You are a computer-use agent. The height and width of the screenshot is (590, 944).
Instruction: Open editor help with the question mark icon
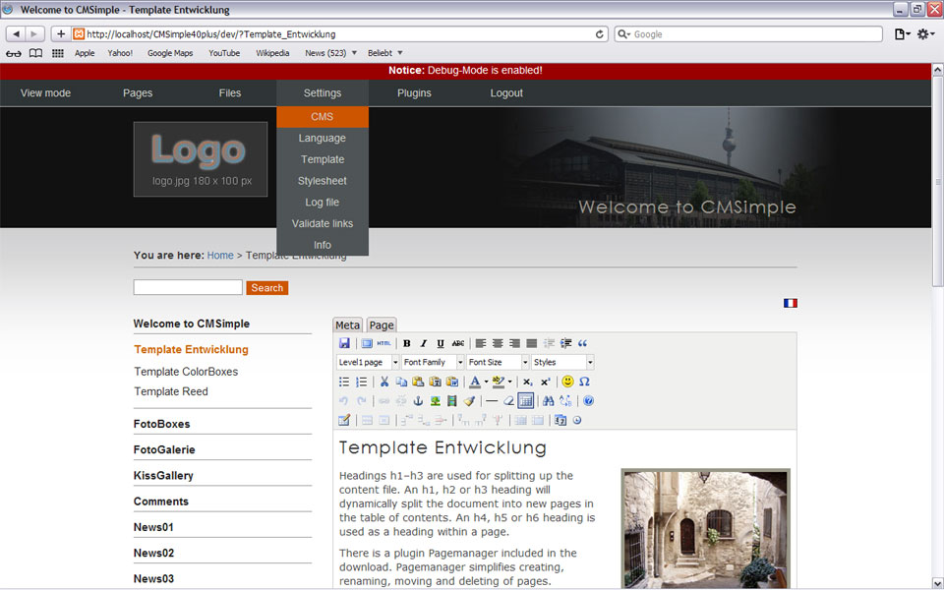click(x=589, y=401)
